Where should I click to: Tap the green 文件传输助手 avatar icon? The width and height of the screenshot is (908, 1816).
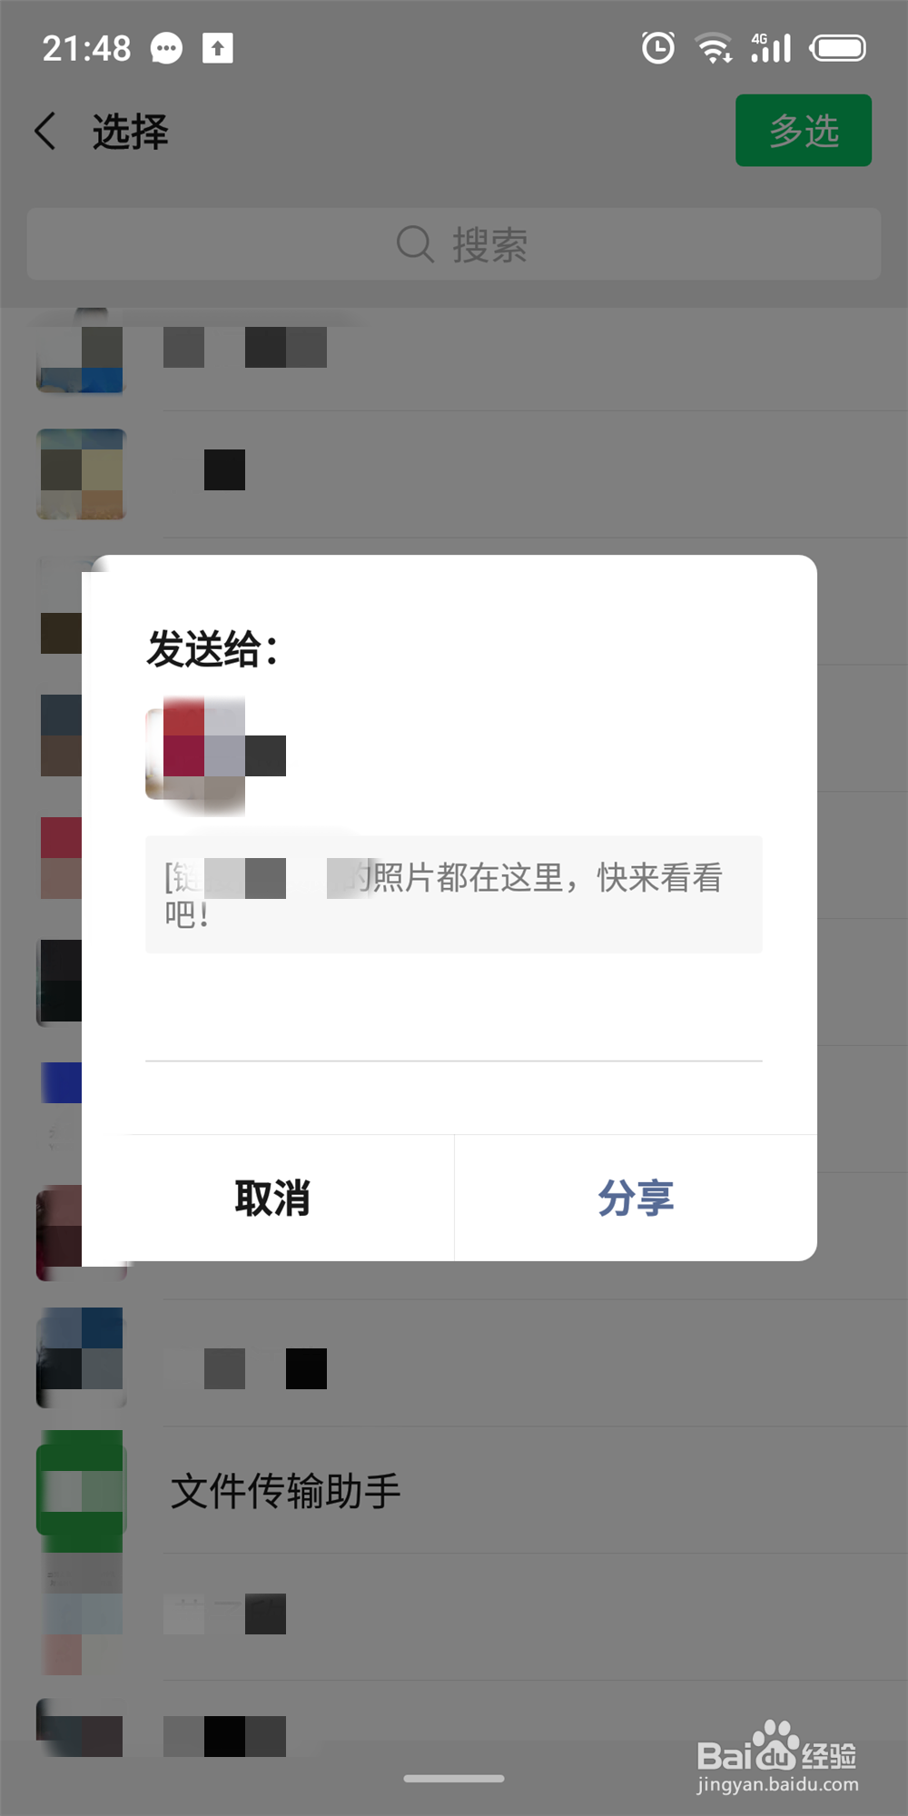click(80, 1490)
